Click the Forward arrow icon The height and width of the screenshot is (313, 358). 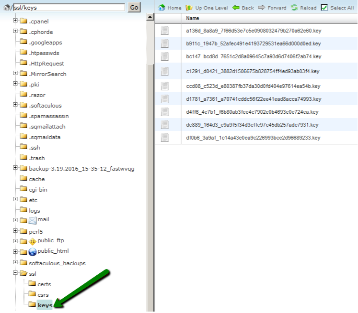click(262, 8)
